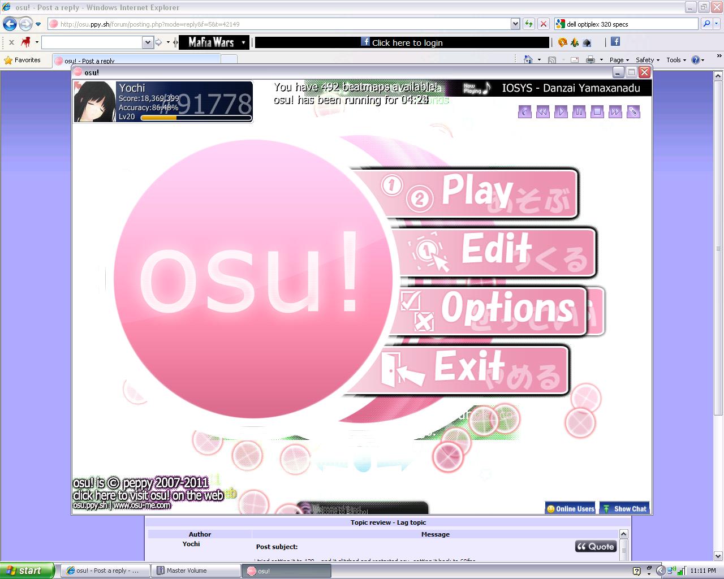Skip to next track in osu! jukebox
Image resolution: width=724 pixels, height=579 pixels.
[615, 112]
